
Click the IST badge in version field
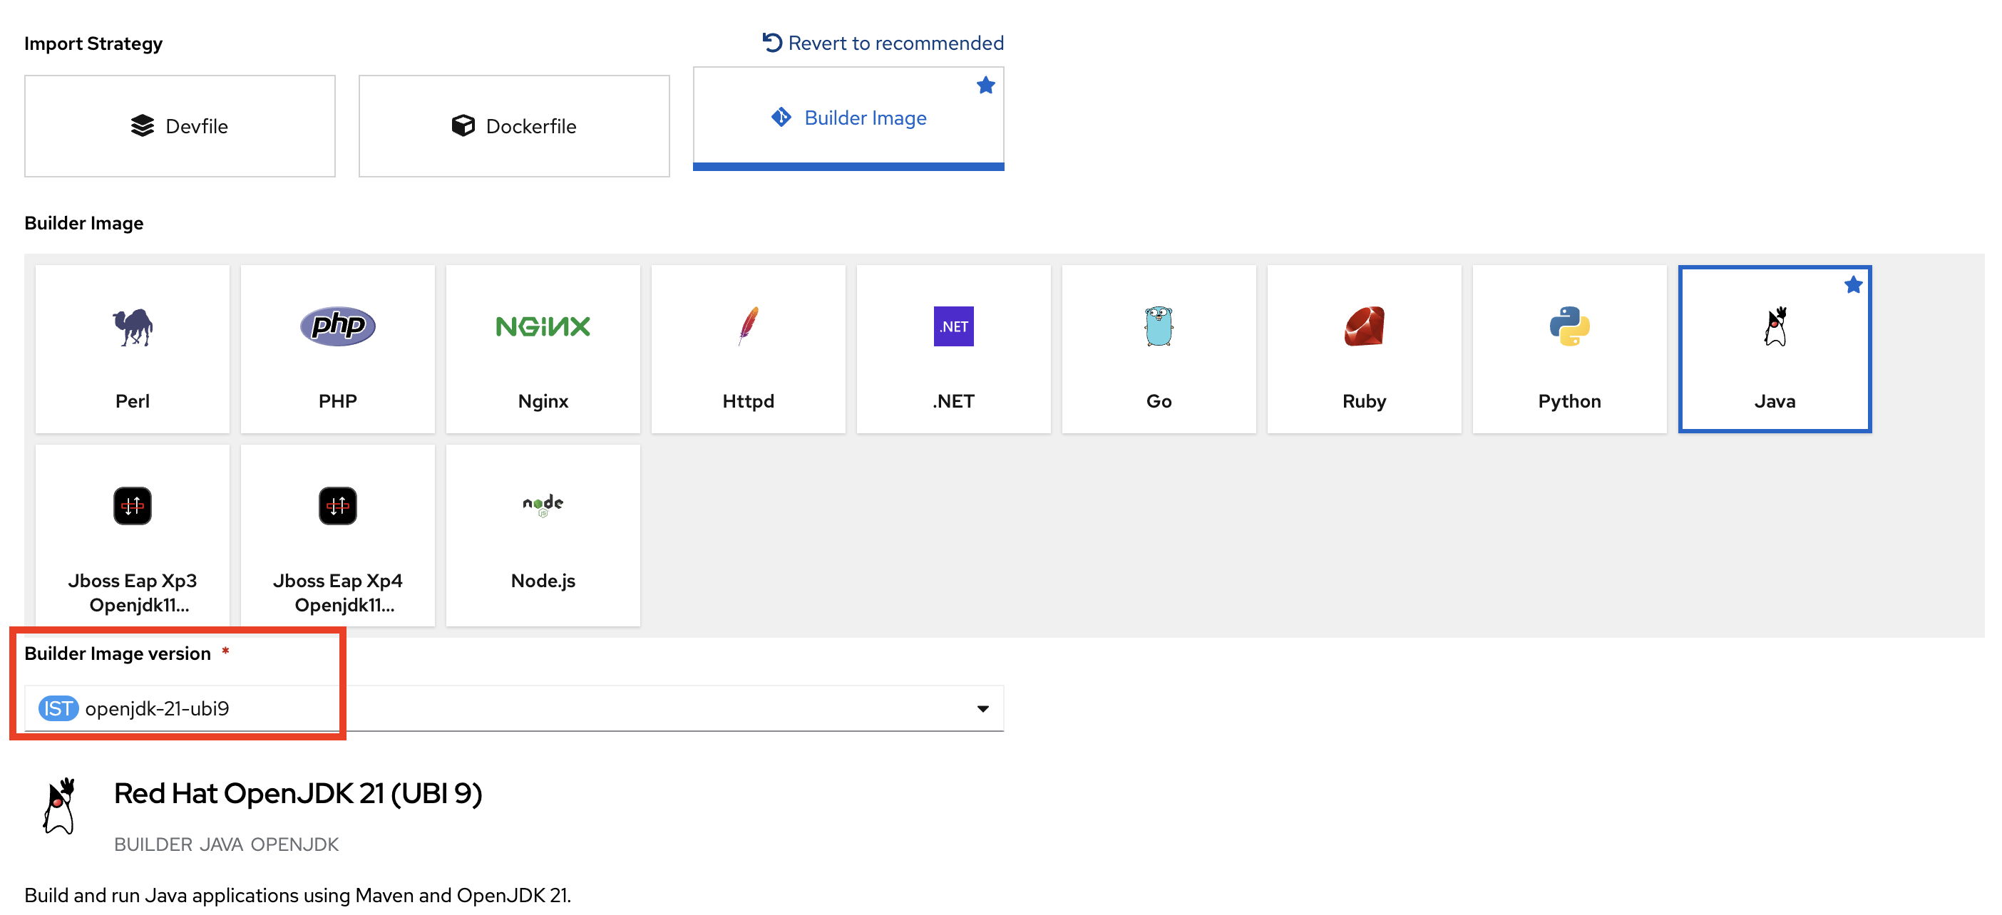(58, 708)
